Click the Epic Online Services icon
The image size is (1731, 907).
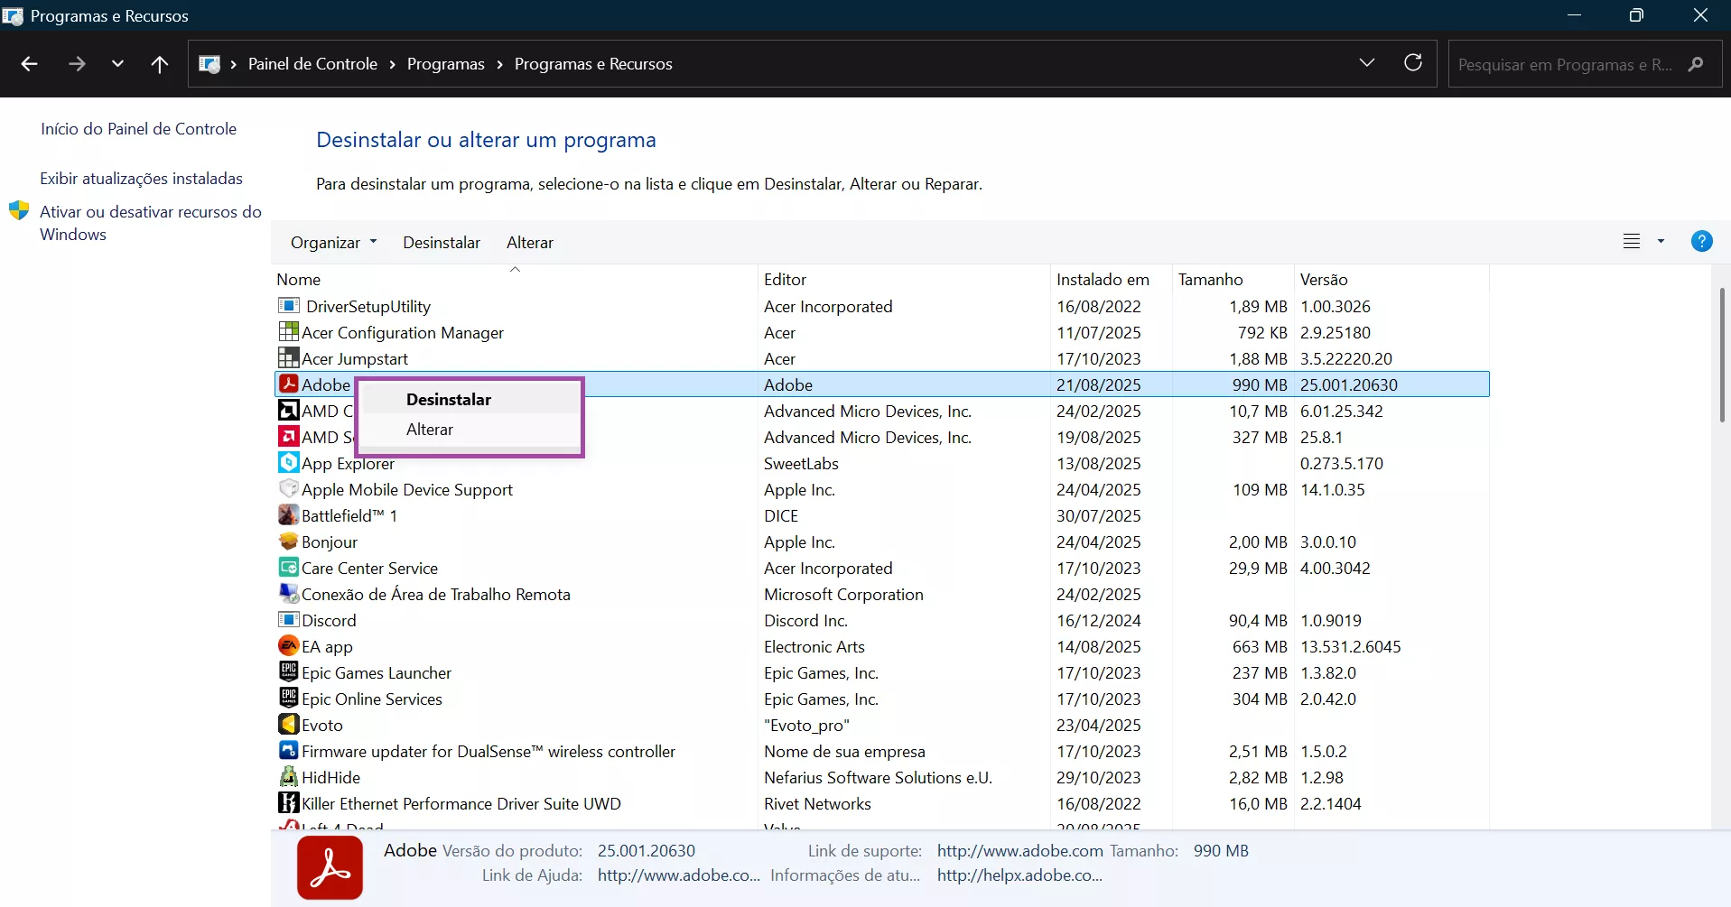[x=288, y=699]
